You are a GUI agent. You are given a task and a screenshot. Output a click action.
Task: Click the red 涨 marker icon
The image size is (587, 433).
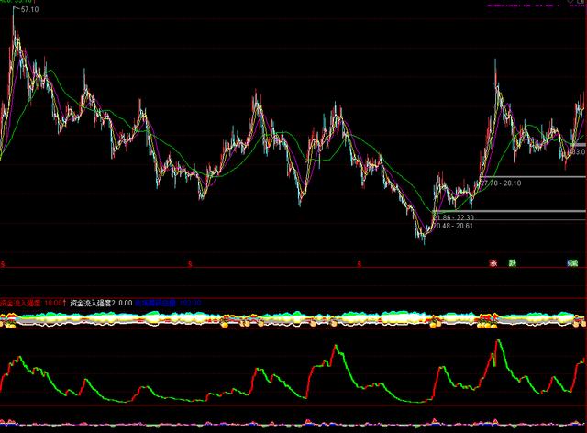(493, 263)
